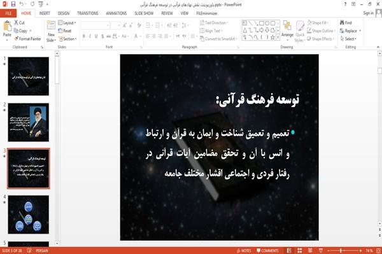This screenshot has width=382, height=254.
Task: Insert a New Slide
Action: (x=51, y=31)
